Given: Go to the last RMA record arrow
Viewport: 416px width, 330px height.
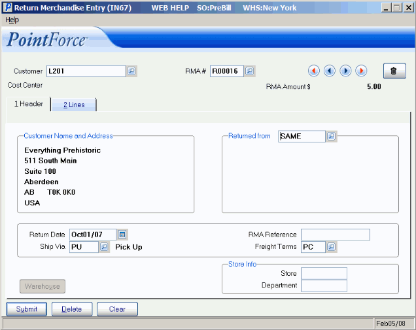Looking at the screenshot, I should [361, 71].
